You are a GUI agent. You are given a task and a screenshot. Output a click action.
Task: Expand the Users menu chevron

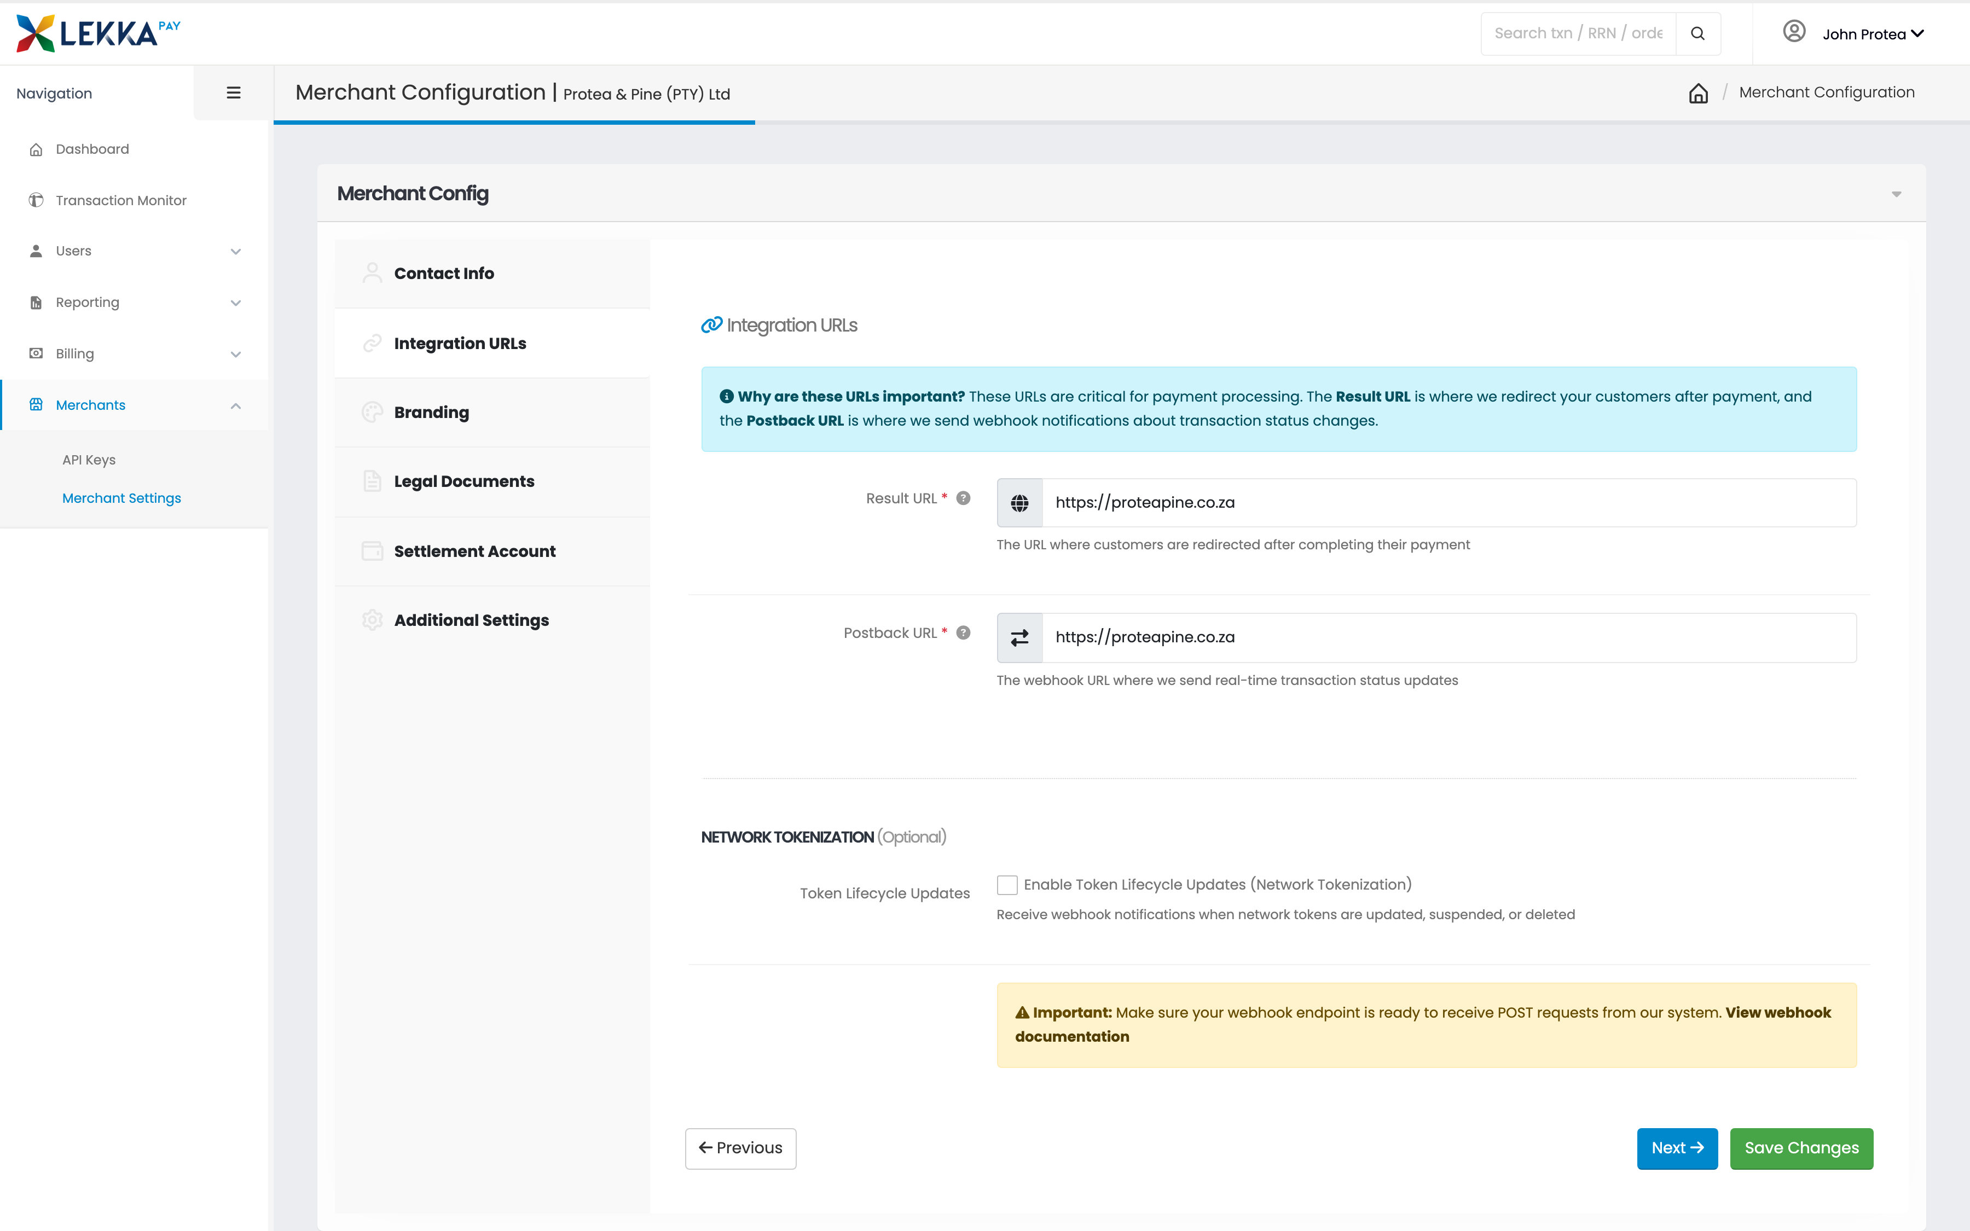[x=235, y=252]
